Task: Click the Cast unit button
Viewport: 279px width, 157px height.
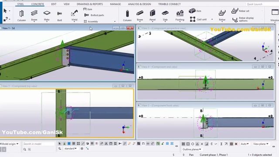Action: coord(198,19)
